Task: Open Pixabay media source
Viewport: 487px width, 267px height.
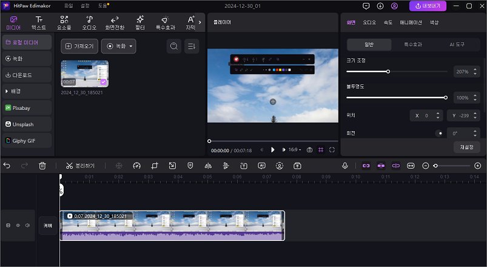Action: point(27,108)
